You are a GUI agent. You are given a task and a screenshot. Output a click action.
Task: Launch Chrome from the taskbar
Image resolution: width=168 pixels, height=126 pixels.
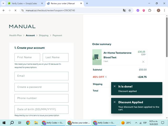(x=28, y=123)
